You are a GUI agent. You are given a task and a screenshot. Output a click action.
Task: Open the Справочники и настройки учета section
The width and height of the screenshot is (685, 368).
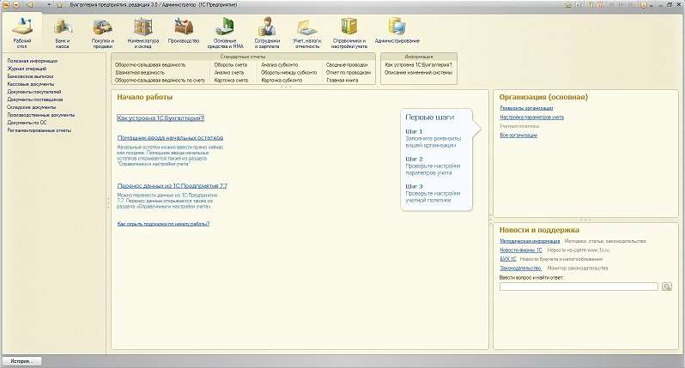tap(349, 33)
